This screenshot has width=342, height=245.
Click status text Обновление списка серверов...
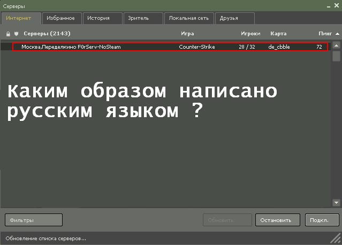pyautogui.click(x=46, y=239)
